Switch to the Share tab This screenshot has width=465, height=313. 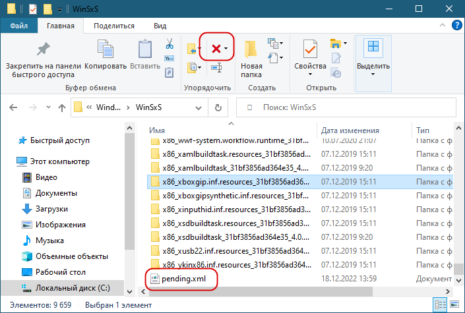(x=114, y=26)
